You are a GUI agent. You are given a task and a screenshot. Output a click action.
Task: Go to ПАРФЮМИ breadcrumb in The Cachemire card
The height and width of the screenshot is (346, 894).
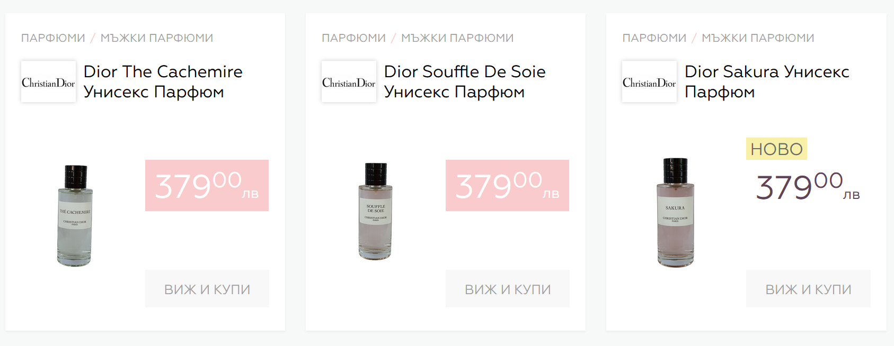coord(53,38)
